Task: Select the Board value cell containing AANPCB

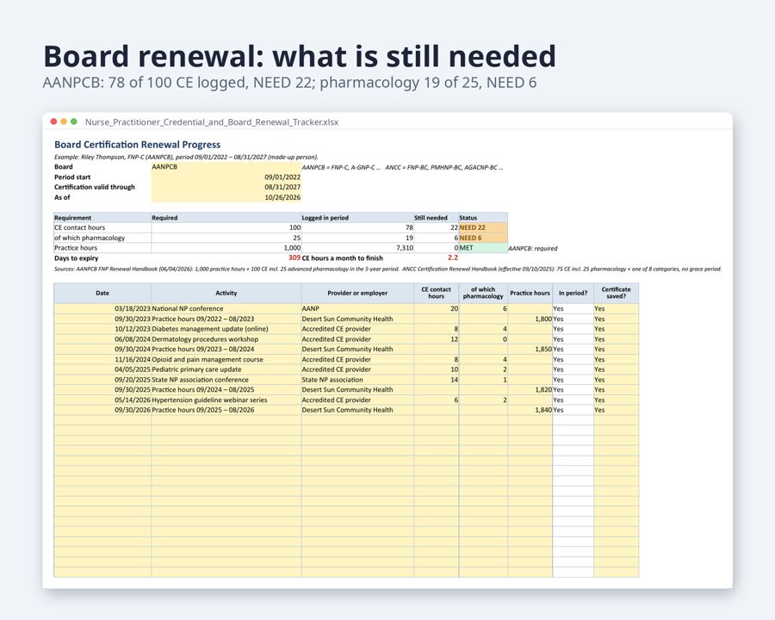Action: coord(226,167)
